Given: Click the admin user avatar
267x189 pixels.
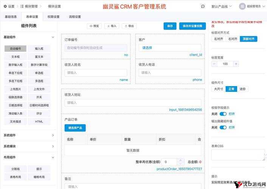Looking at the screenshot, I should click(242, 6).
